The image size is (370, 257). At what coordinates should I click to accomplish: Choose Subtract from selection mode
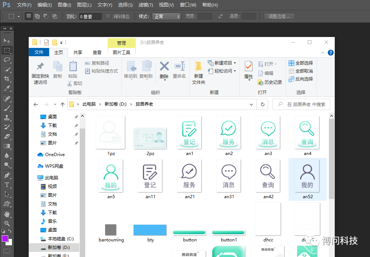(46, 16)
